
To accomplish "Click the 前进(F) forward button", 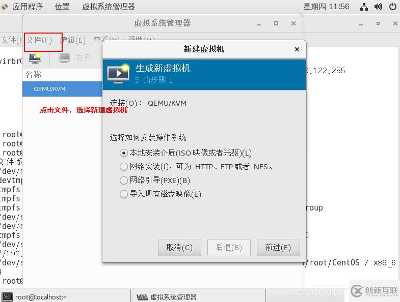I will click(278, 248).
